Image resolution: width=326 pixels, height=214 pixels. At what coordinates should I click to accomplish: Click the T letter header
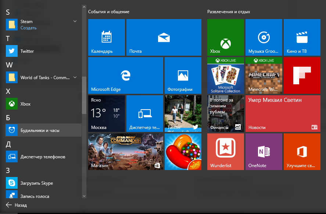coord(8,38)
